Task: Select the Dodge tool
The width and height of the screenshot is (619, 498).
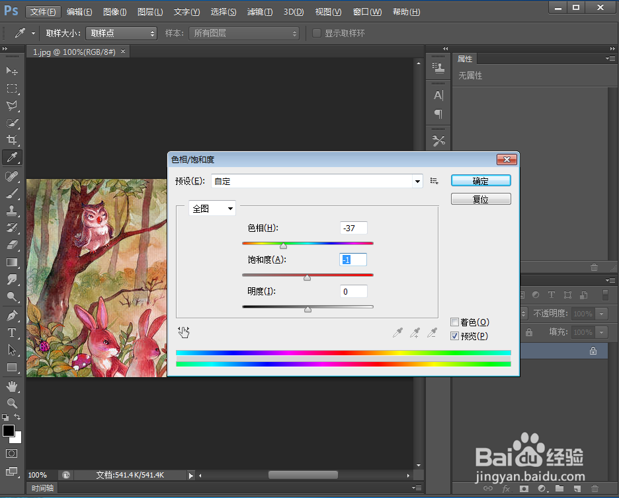Action: (x=12, y=297)
